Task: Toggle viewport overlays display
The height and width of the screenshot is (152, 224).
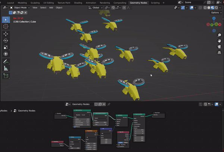Action: 192,8
